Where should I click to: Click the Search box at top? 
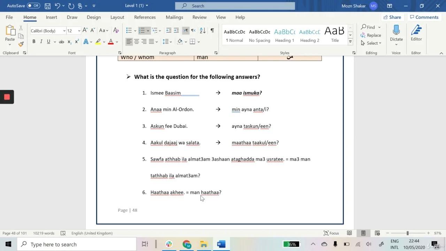(235, 6)
